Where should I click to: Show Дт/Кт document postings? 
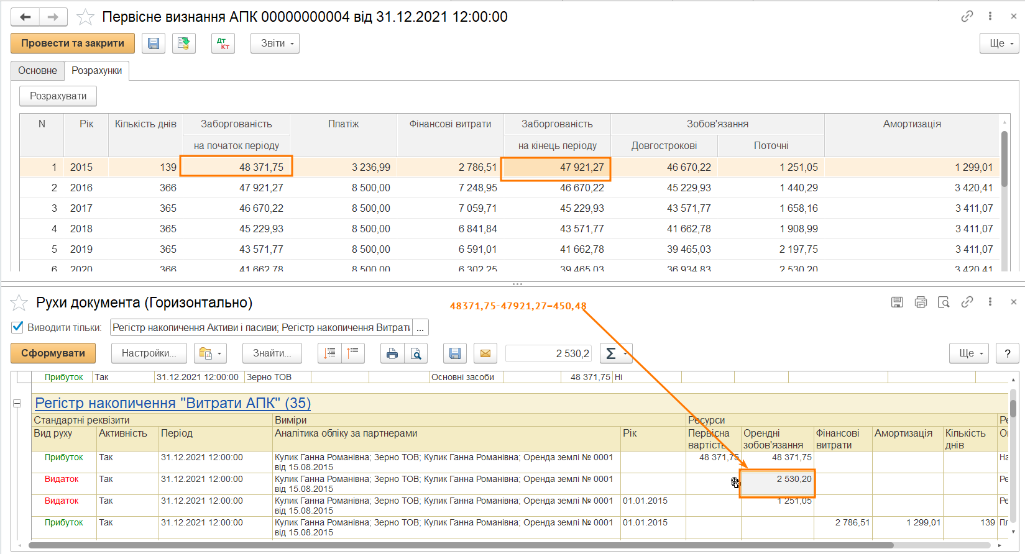(223, 43)
